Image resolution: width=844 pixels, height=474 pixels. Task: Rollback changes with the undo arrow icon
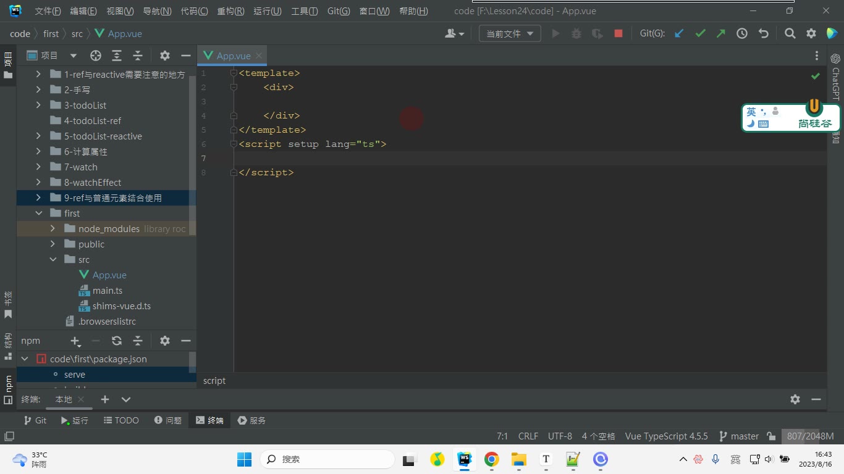coord(764,34)
